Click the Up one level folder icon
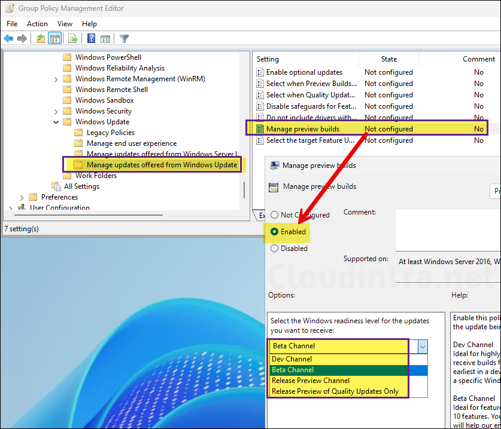 tap(41, 39)
